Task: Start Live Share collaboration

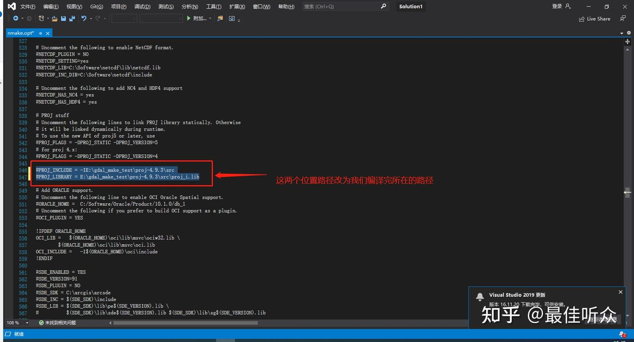Action: [595, 18]
